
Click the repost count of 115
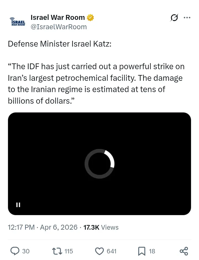69,251
